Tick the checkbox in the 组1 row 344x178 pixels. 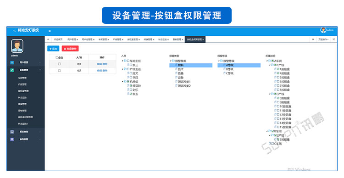click(x=59, y=64)
